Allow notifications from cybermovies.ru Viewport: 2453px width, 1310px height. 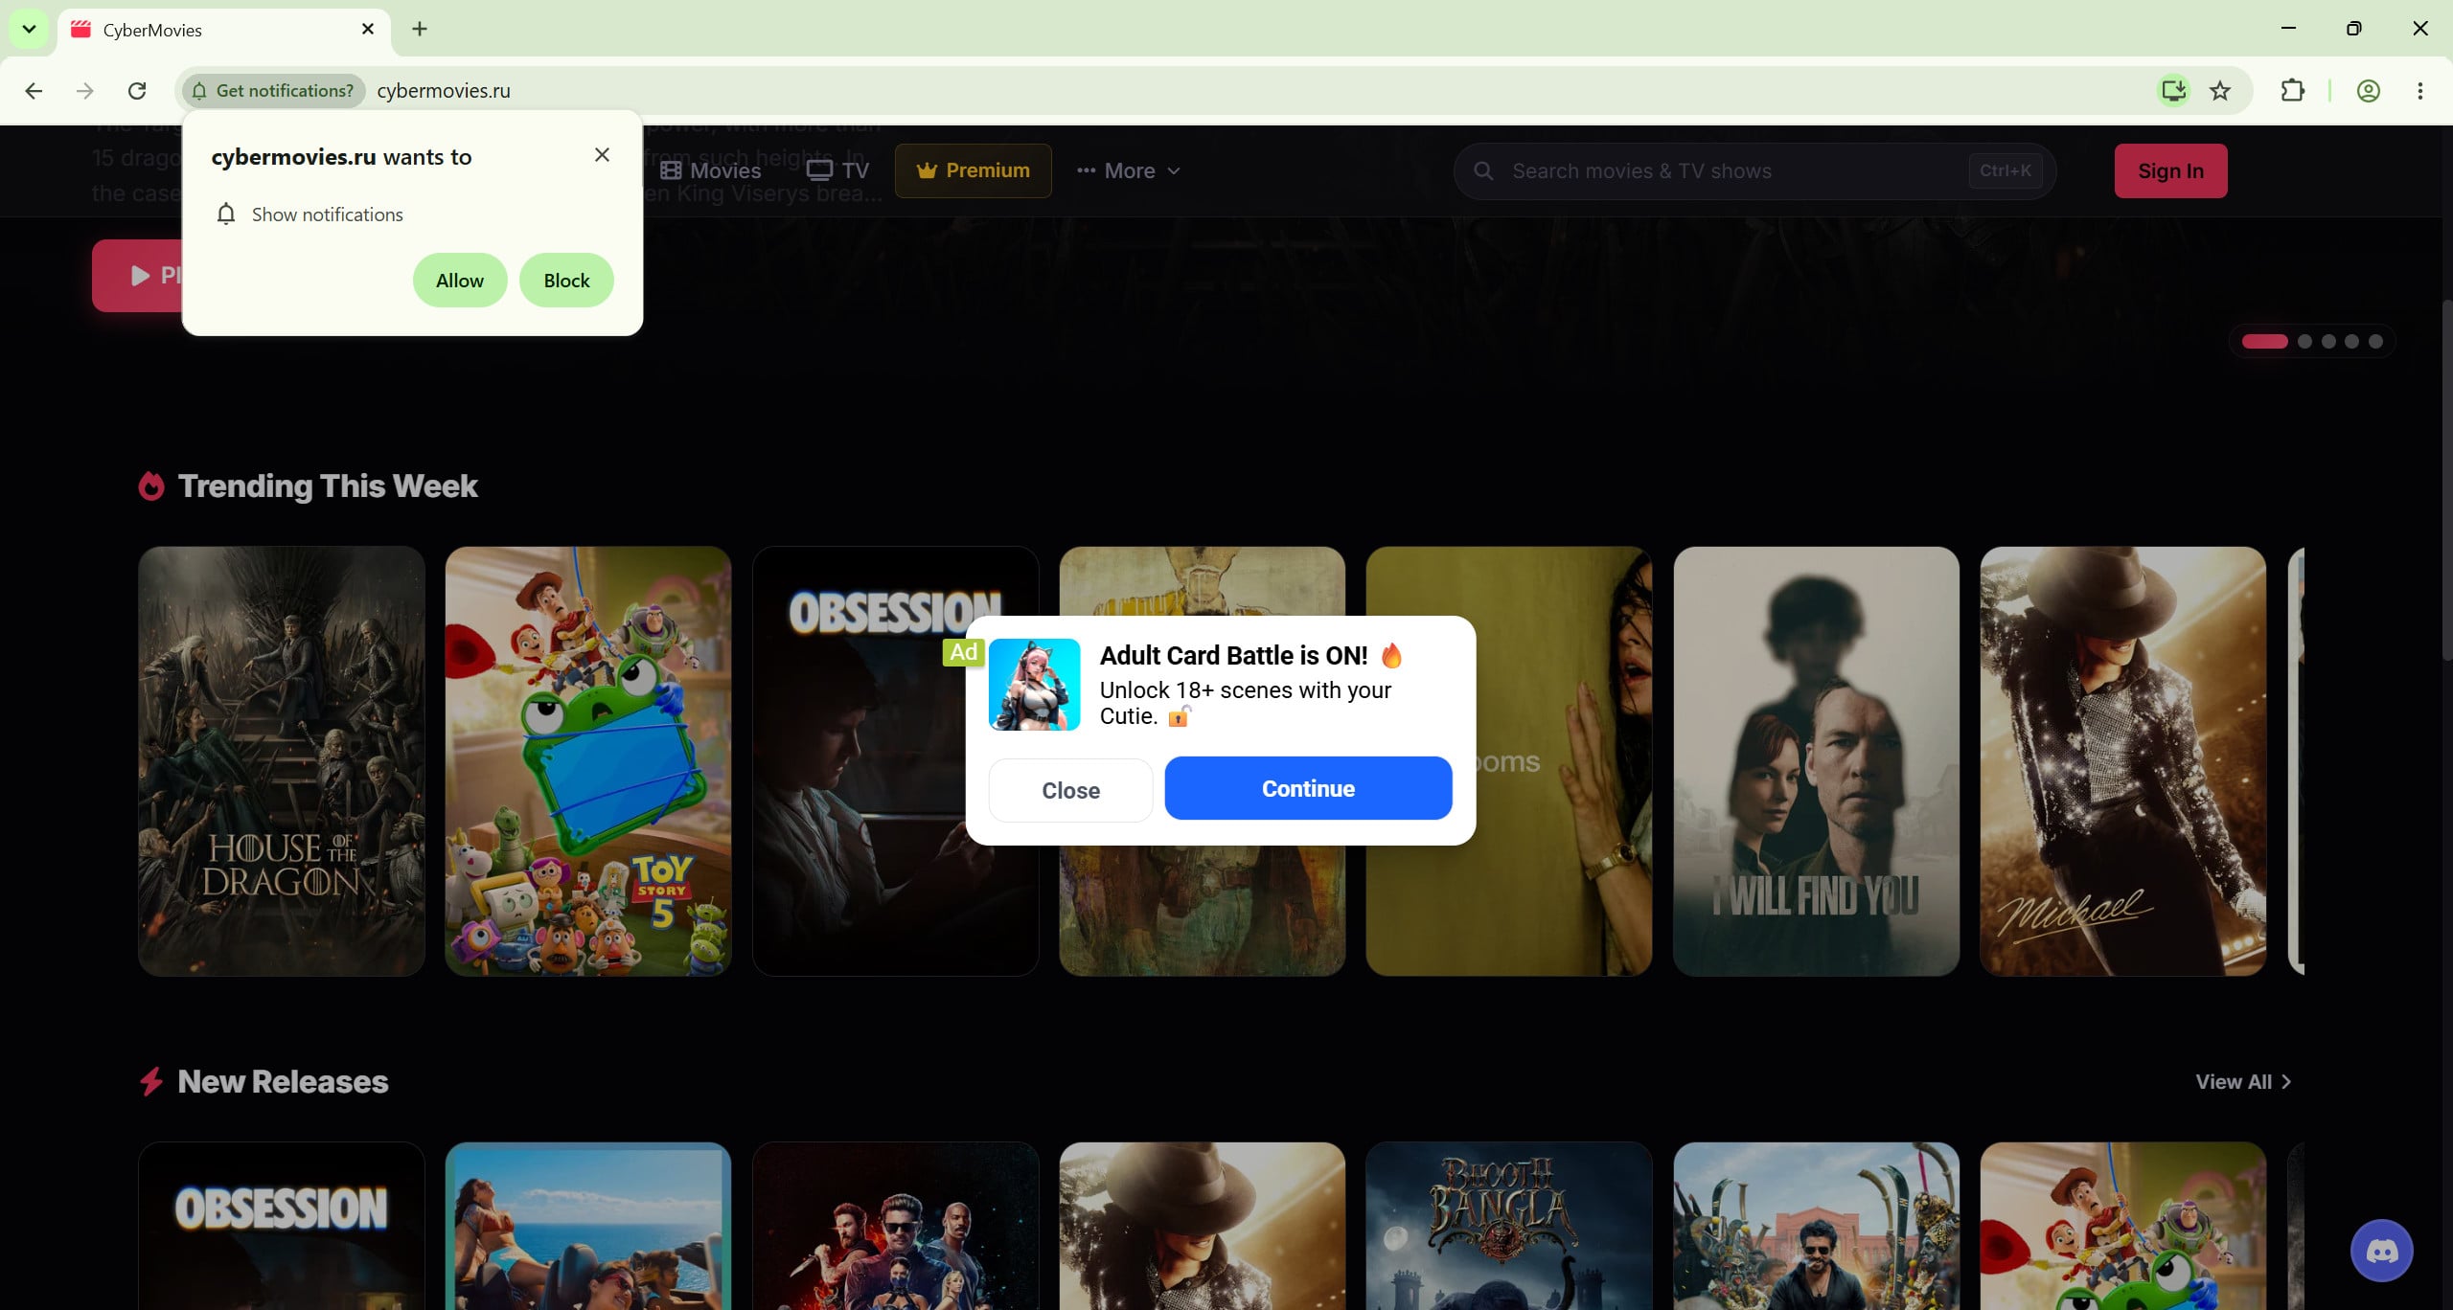coord(460,281)
